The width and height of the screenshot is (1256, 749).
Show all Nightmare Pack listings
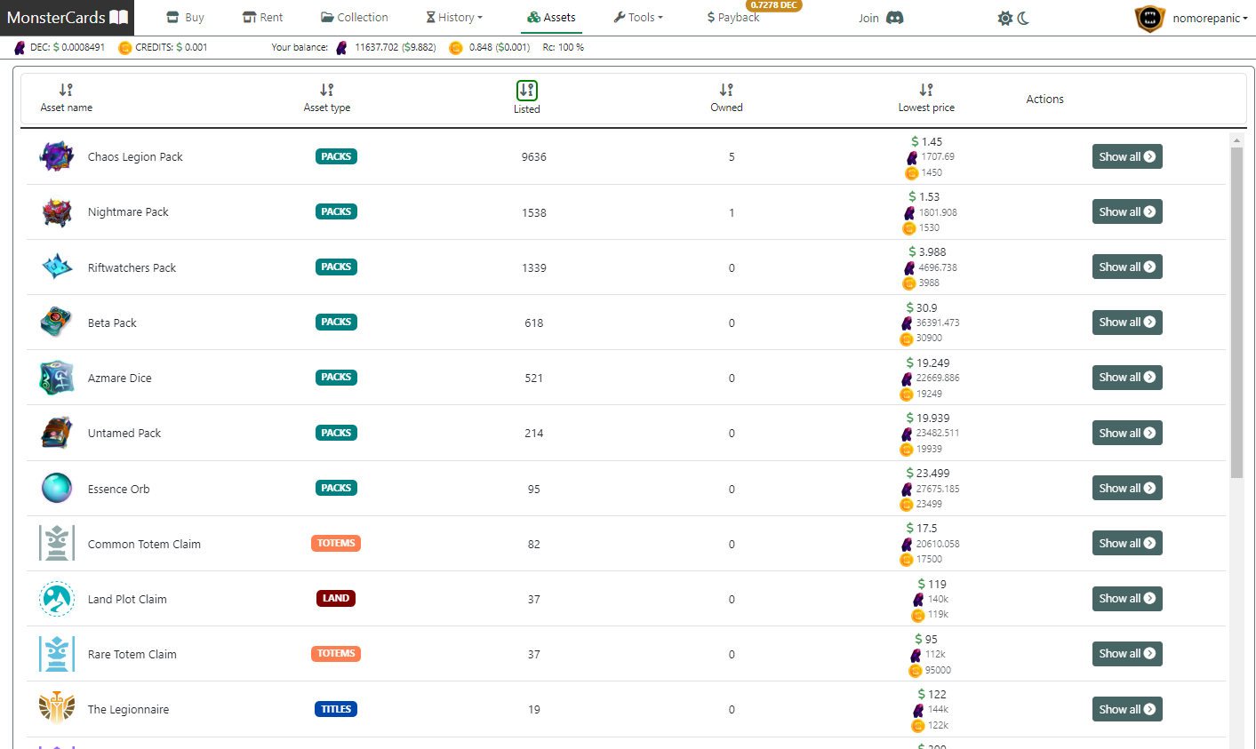(x=1127, y=211)
